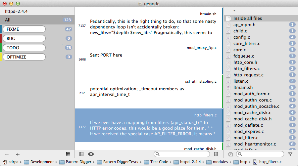Click the child.c file icon
This screenshot has width=298, height=166.
[228, 31]
